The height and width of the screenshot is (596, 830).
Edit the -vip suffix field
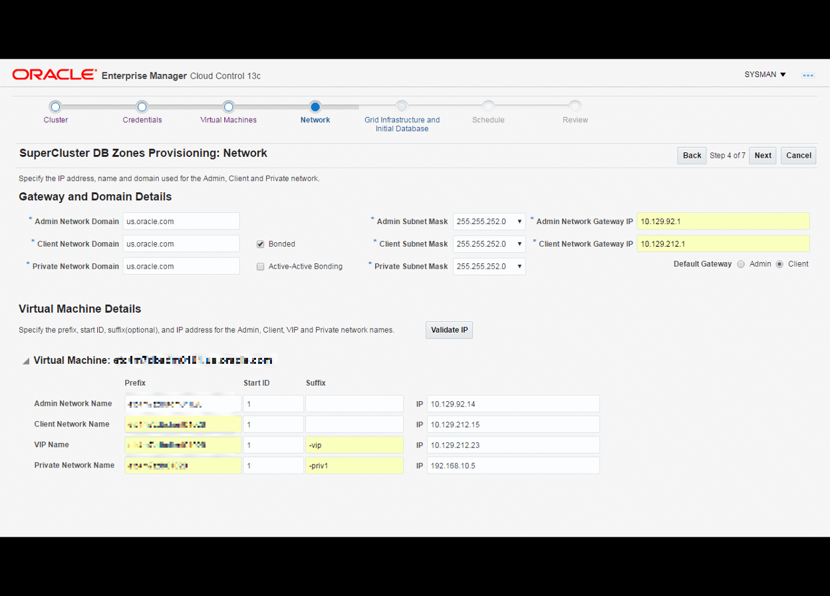coord(354,445)
